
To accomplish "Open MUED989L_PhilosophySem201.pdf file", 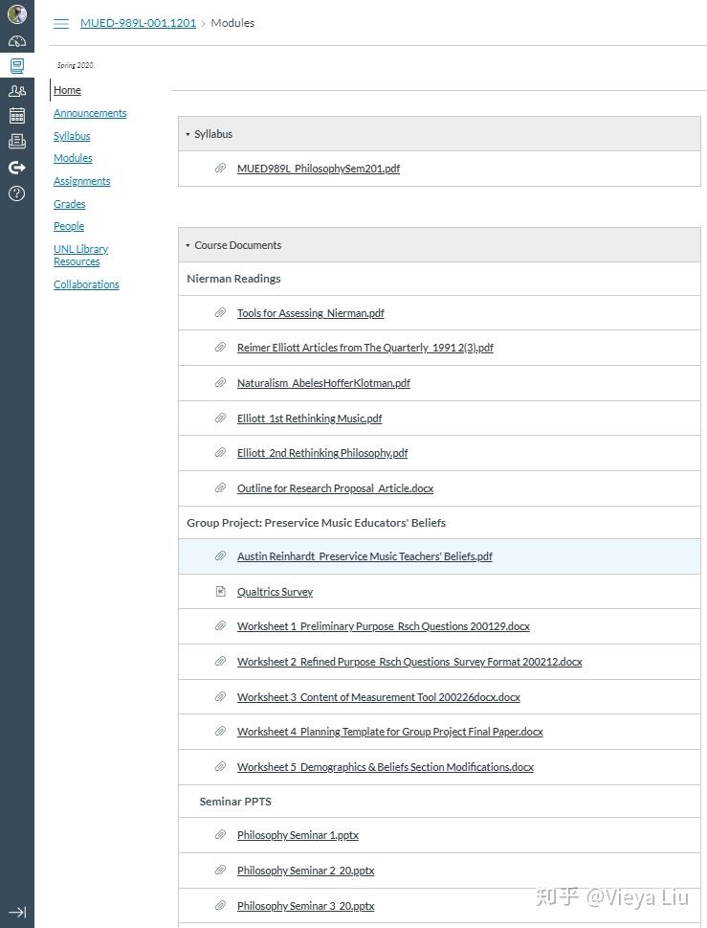I will click(319, 169).
